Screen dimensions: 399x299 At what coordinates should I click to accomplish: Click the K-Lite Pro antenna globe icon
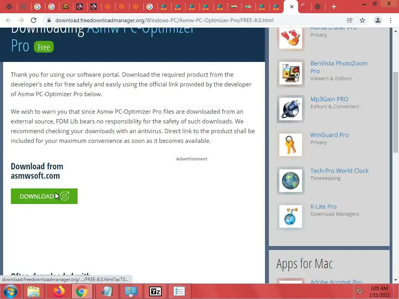(290, 216)
